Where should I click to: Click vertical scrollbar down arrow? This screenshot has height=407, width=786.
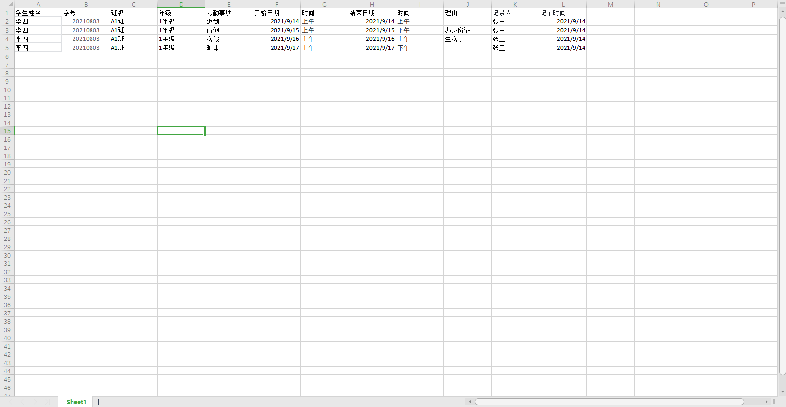[782, 392]
